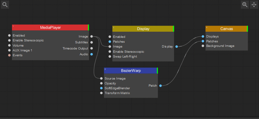Open the search magnifier icon
Viewport: 259px width, 119px height.
point(5,5)
